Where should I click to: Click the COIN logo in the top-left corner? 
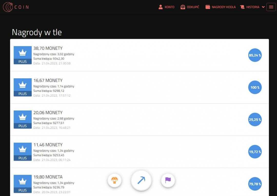coord(15,7)
